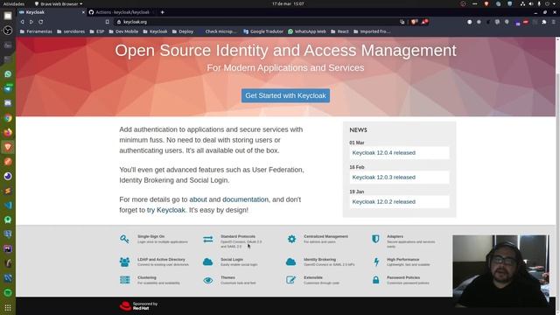Open the Brave Rewards icon
560x315 pixels.
(424, 22)
